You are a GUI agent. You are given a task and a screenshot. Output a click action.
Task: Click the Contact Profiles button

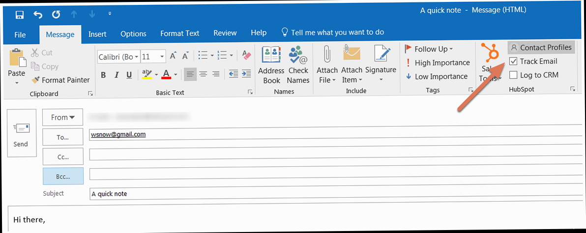click(541, 48)
